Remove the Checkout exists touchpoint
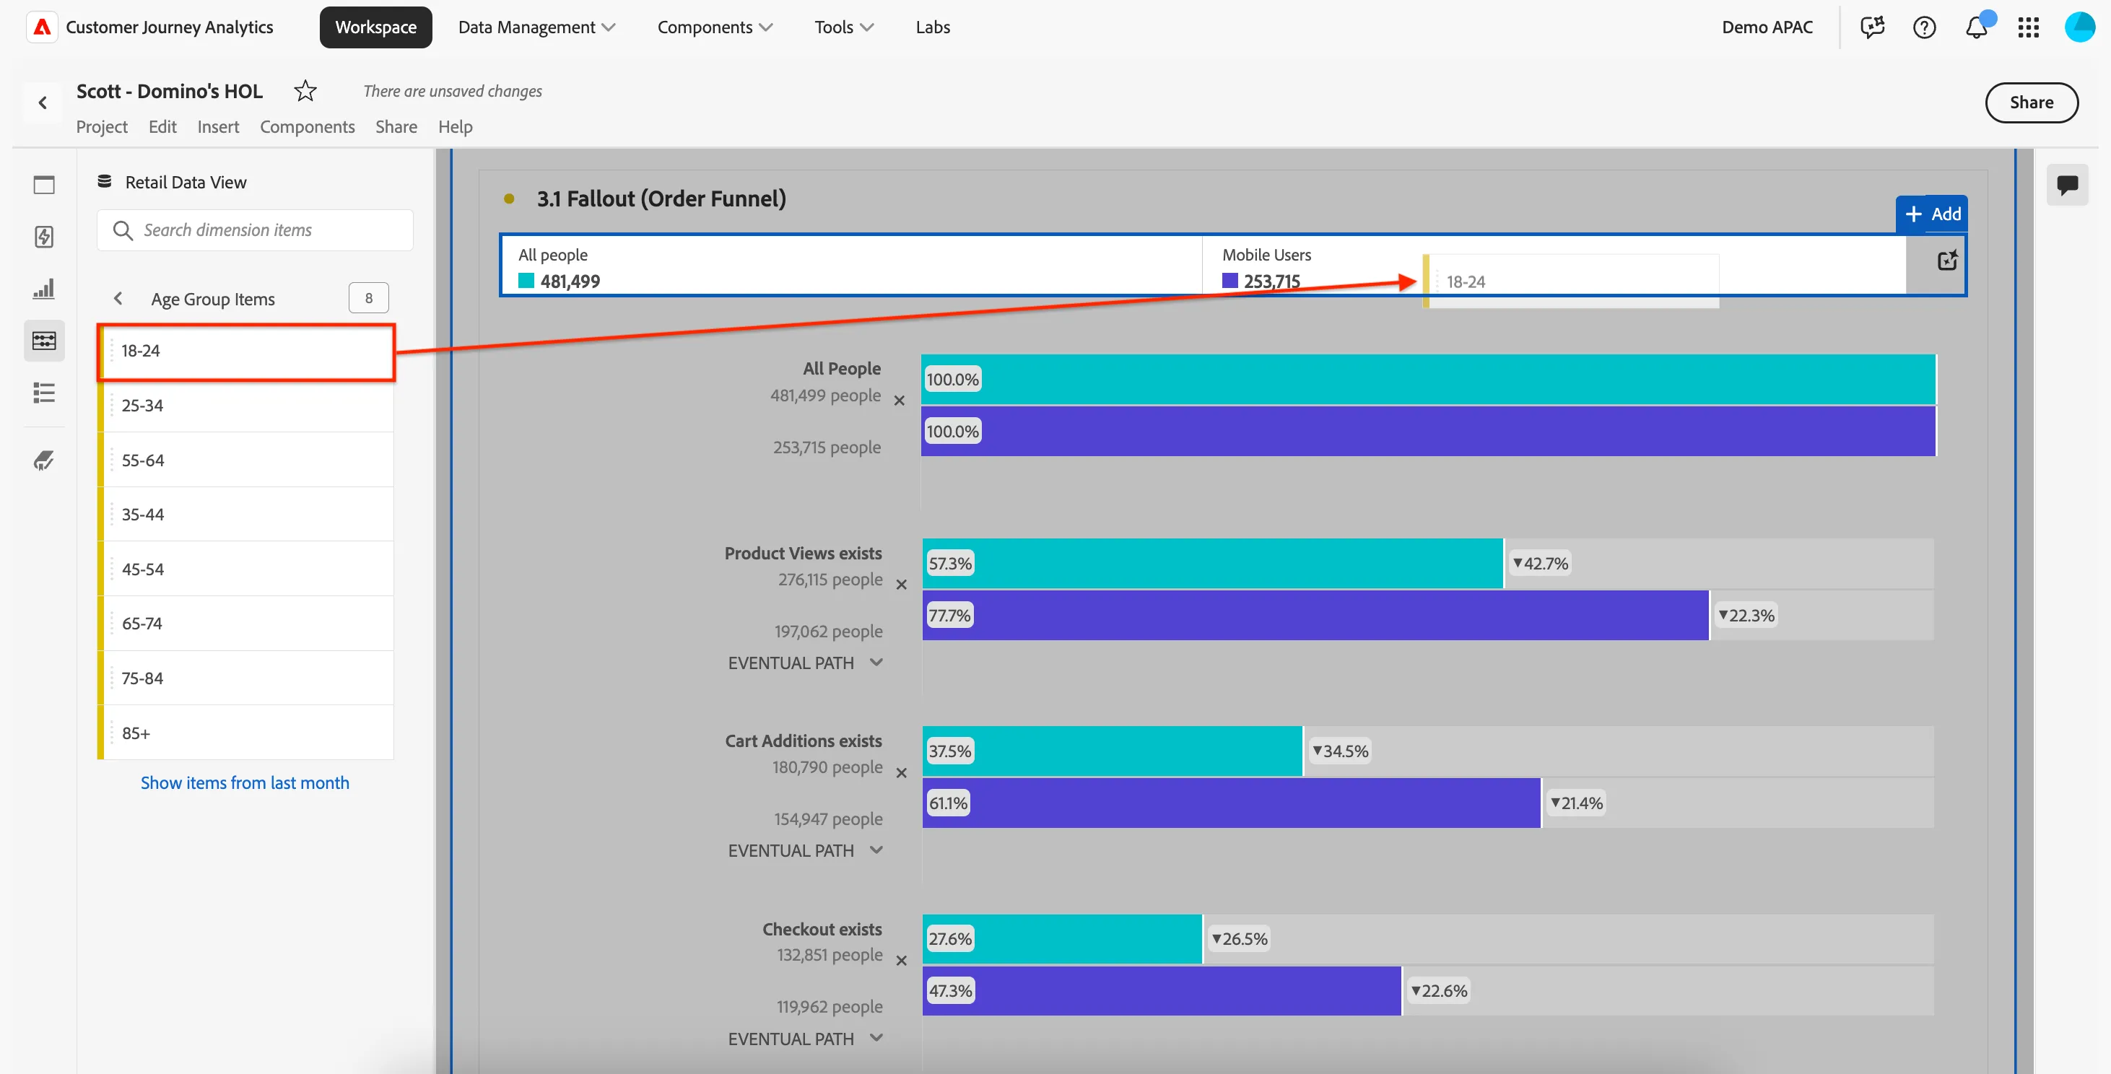The width and height of the screenshot is (2111, 1074). 902,961
